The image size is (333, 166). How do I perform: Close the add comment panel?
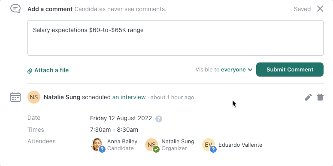click(x=320, y=9)
